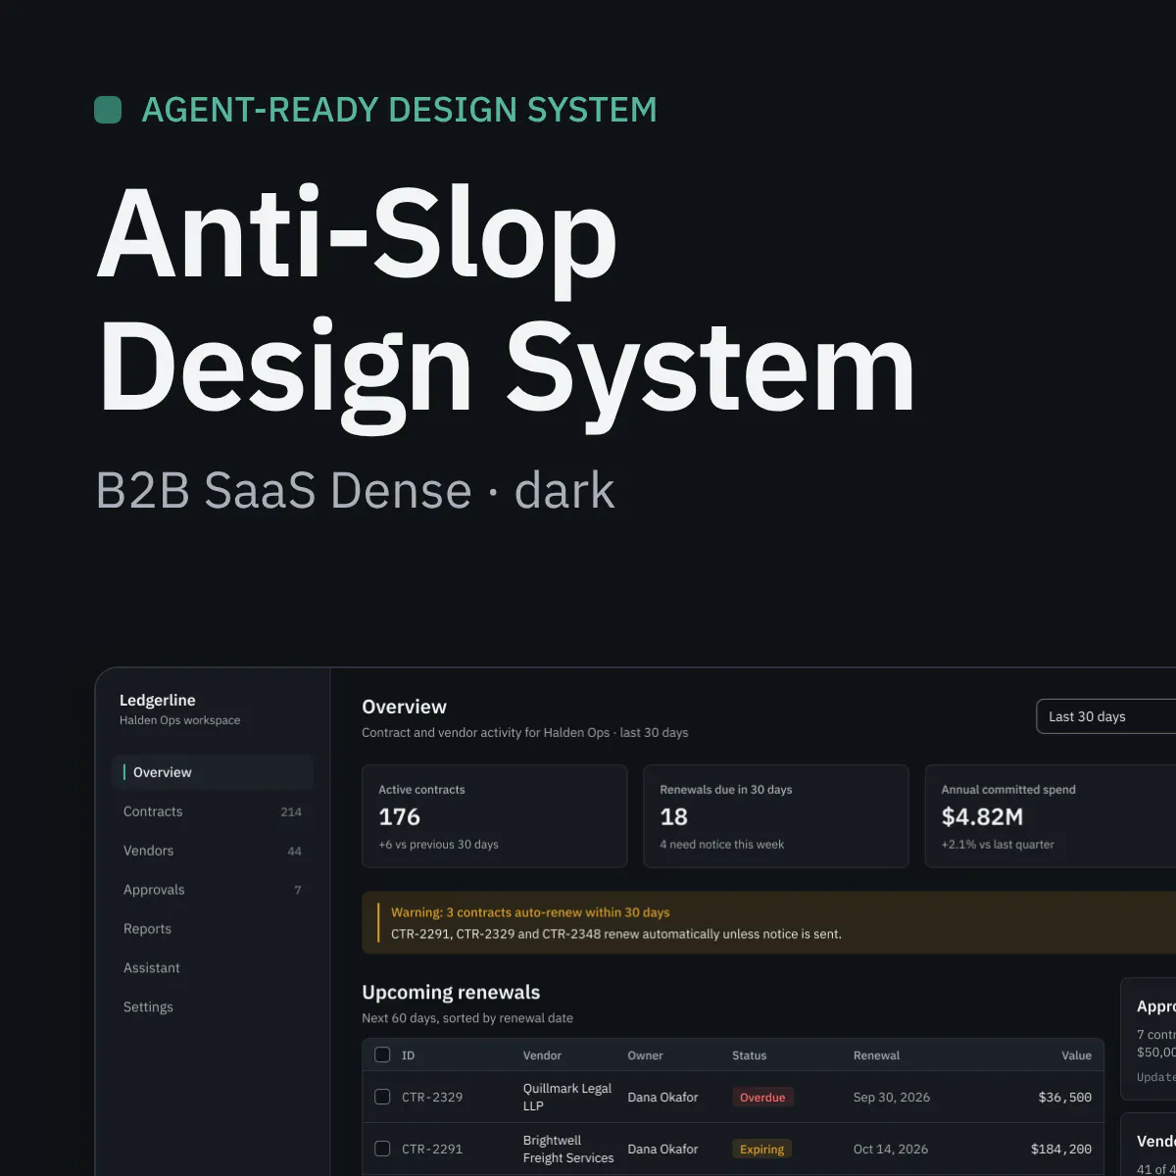The height and width of the screenshot is (1176, 1176).
Task: Click the Contracts count 214
Action: (x=291, y=812)
